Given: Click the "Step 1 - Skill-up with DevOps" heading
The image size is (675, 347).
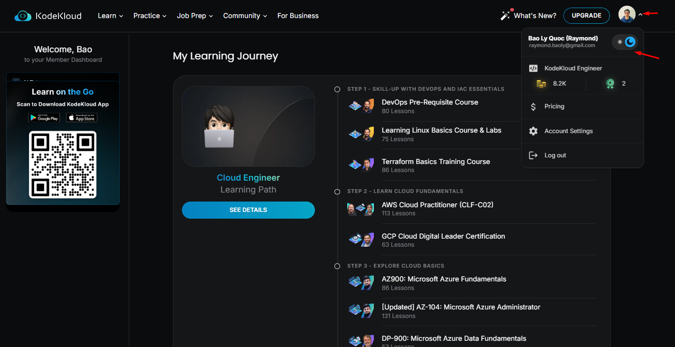Looking at the screenshot, I should tap(426, 89).
